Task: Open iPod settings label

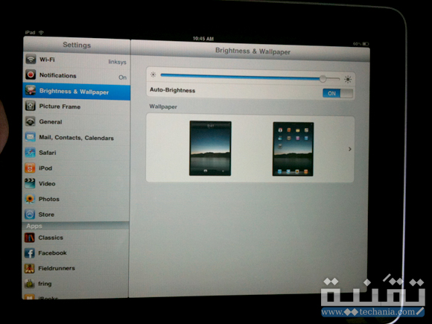Action: (45, 168)
